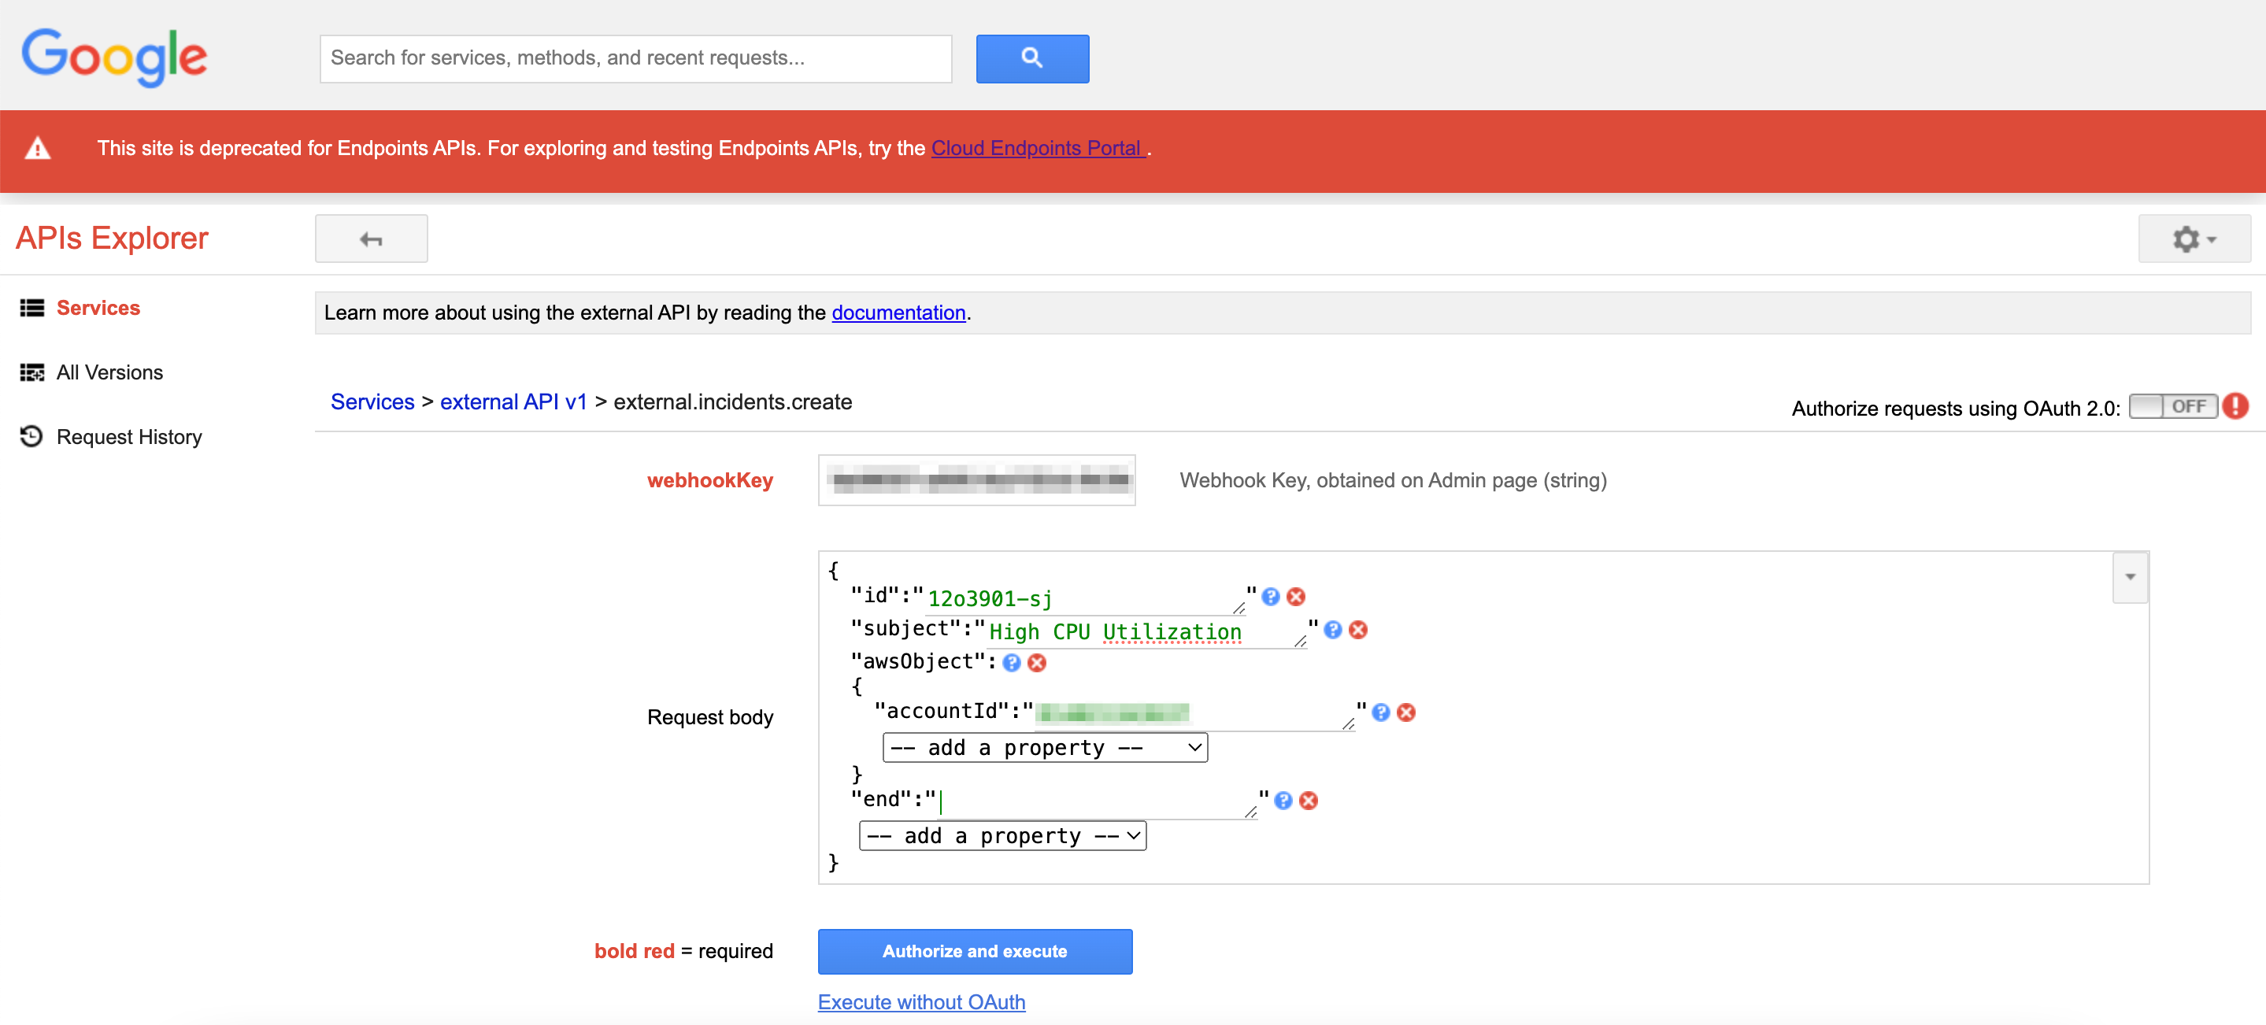
Task: Click the warning triangle in deprecation banner
Action: coord(39,149)
